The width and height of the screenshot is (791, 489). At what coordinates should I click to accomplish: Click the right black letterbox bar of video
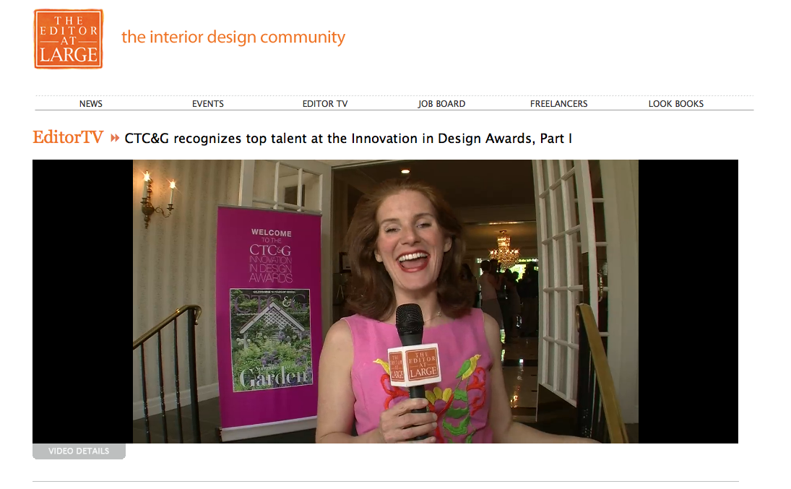(x=688, y=301)
